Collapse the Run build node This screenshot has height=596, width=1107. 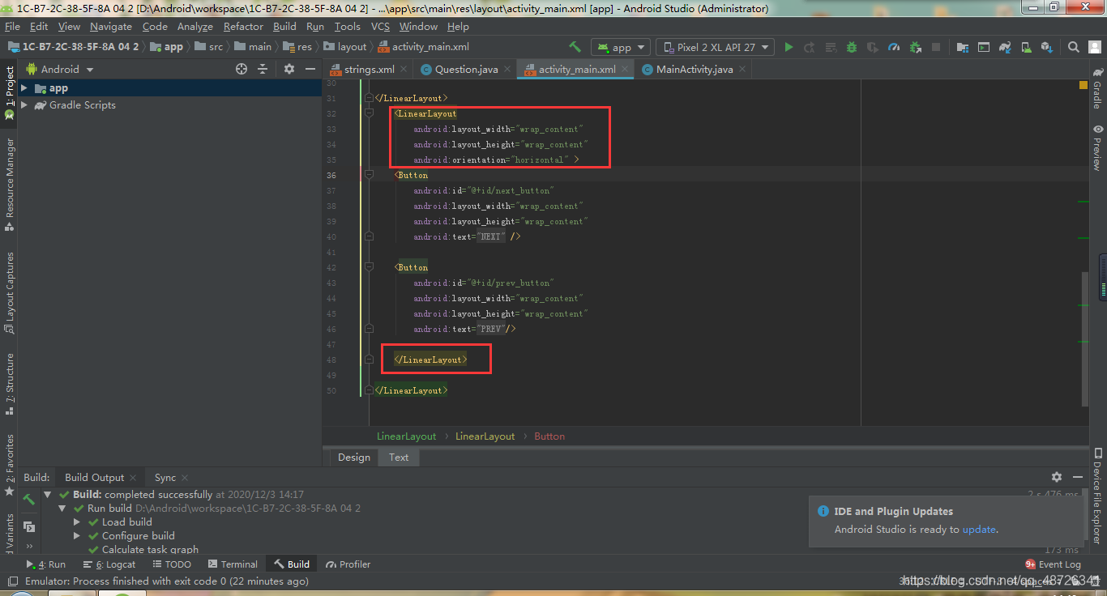[62, 508]
